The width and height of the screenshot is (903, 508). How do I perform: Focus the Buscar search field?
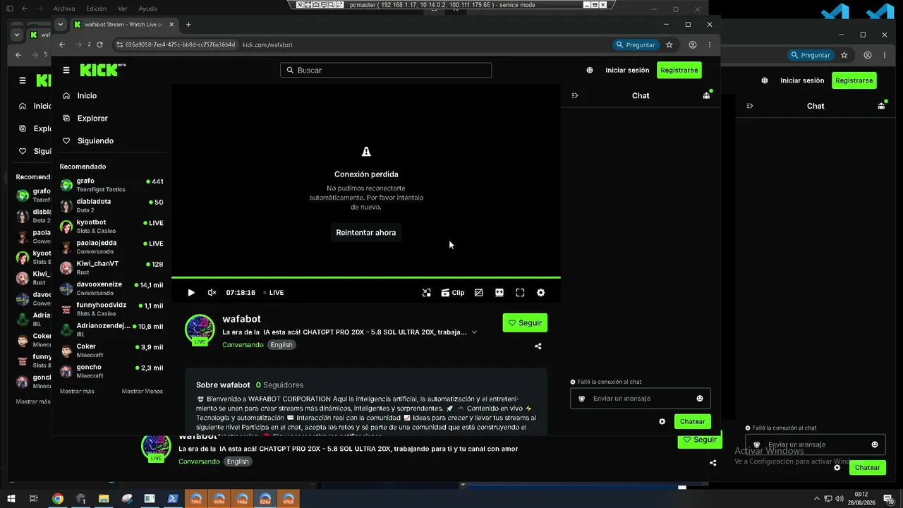point(386,71)
